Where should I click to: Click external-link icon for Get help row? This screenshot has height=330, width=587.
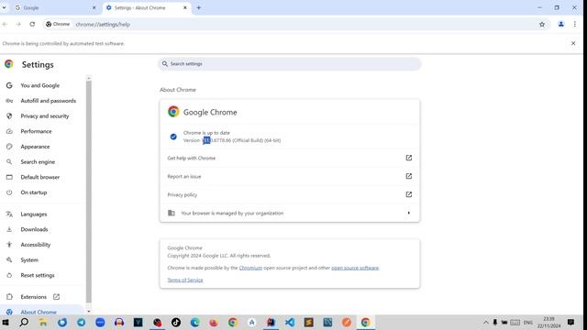[x=409, y=158]
